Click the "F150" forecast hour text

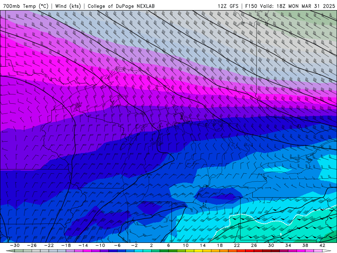pos(251,6)
